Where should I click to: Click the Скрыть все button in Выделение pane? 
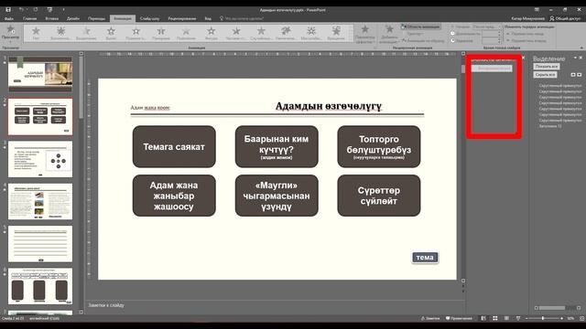tap(546, 75)
